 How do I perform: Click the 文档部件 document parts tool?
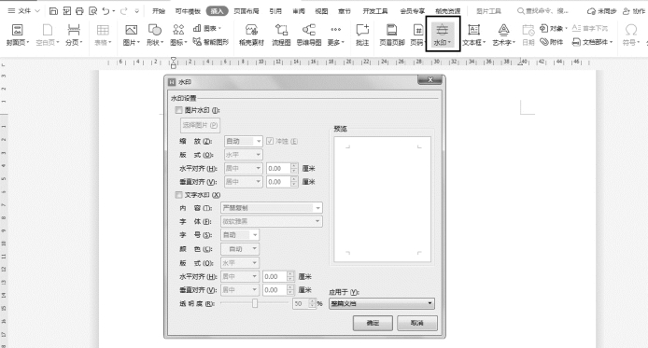coord(592,42)
